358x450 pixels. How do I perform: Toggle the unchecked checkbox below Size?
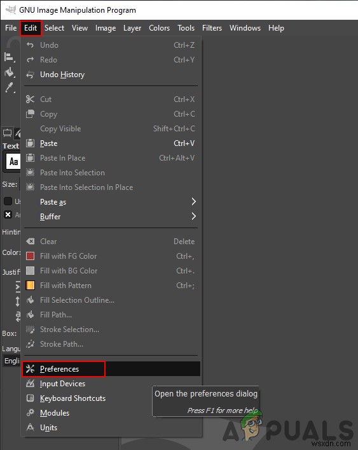8,201
